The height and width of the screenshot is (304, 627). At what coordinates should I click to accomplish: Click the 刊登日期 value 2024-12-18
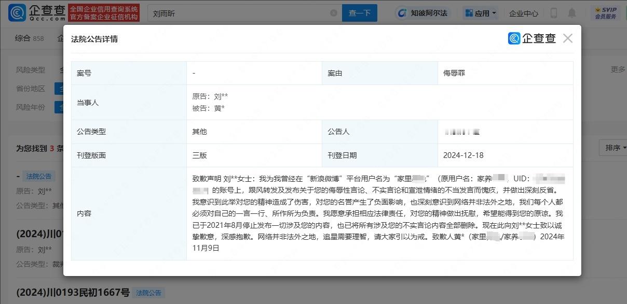pos(463,155)
